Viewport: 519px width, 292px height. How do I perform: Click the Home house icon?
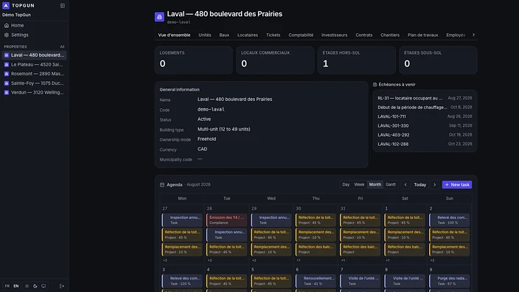(x=7, y=26)
